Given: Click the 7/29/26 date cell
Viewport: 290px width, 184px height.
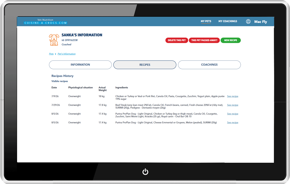Looking at the screenshot, I should [56, 105].
